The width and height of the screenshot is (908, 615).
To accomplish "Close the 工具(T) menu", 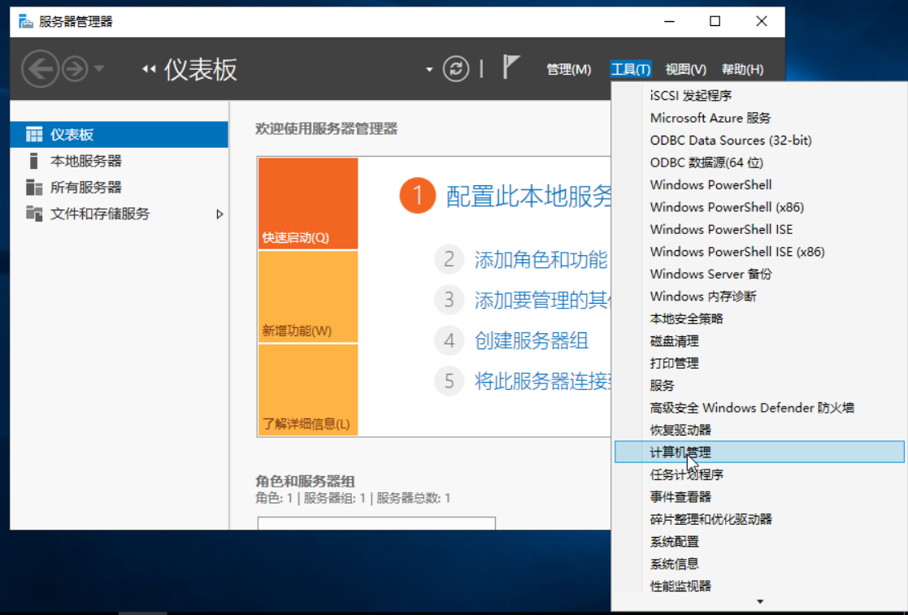I will 631,69.
